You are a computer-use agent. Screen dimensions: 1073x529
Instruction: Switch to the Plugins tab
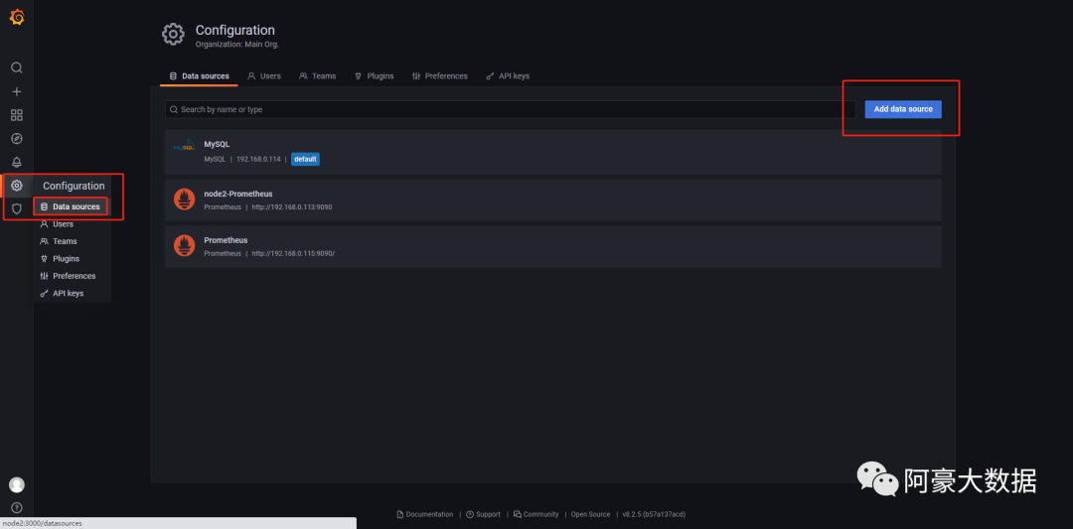tap(375, 75)
